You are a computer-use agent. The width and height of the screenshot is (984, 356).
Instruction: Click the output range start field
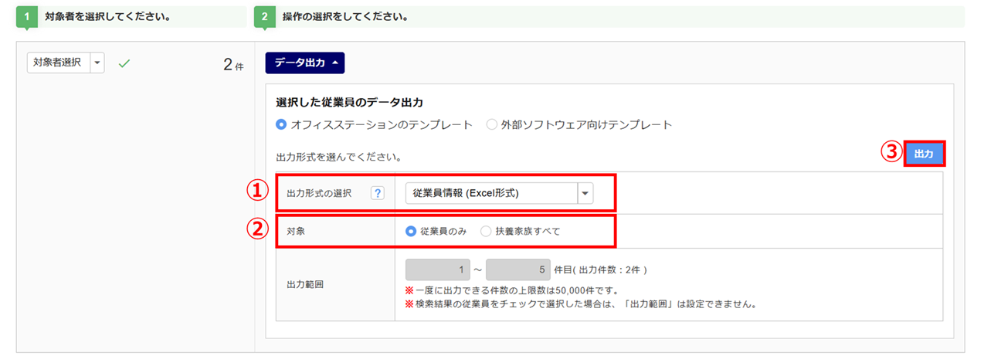tap(439, 270)
